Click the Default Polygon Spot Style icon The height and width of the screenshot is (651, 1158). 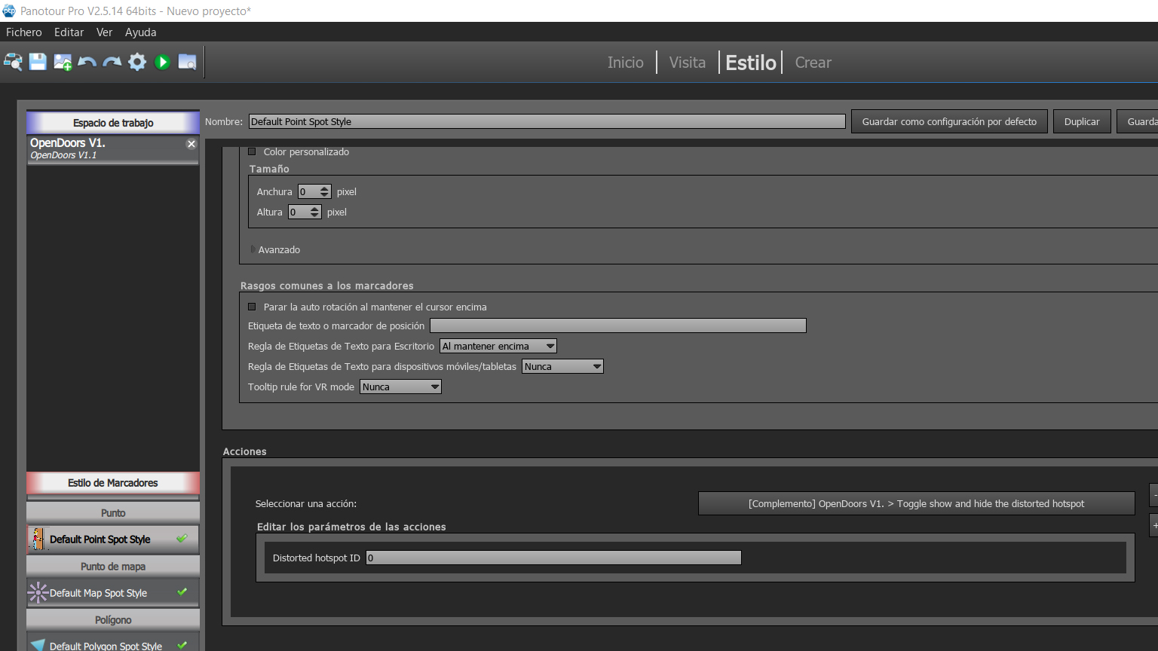[38, 645]
